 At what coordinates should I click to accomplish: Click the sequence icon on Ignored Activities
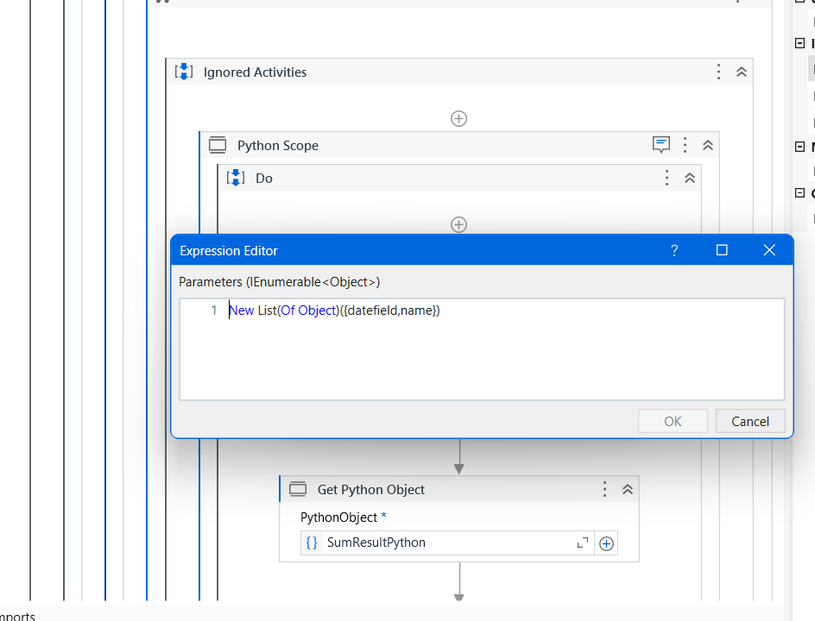pyautogui.click(x=184, y=72)
